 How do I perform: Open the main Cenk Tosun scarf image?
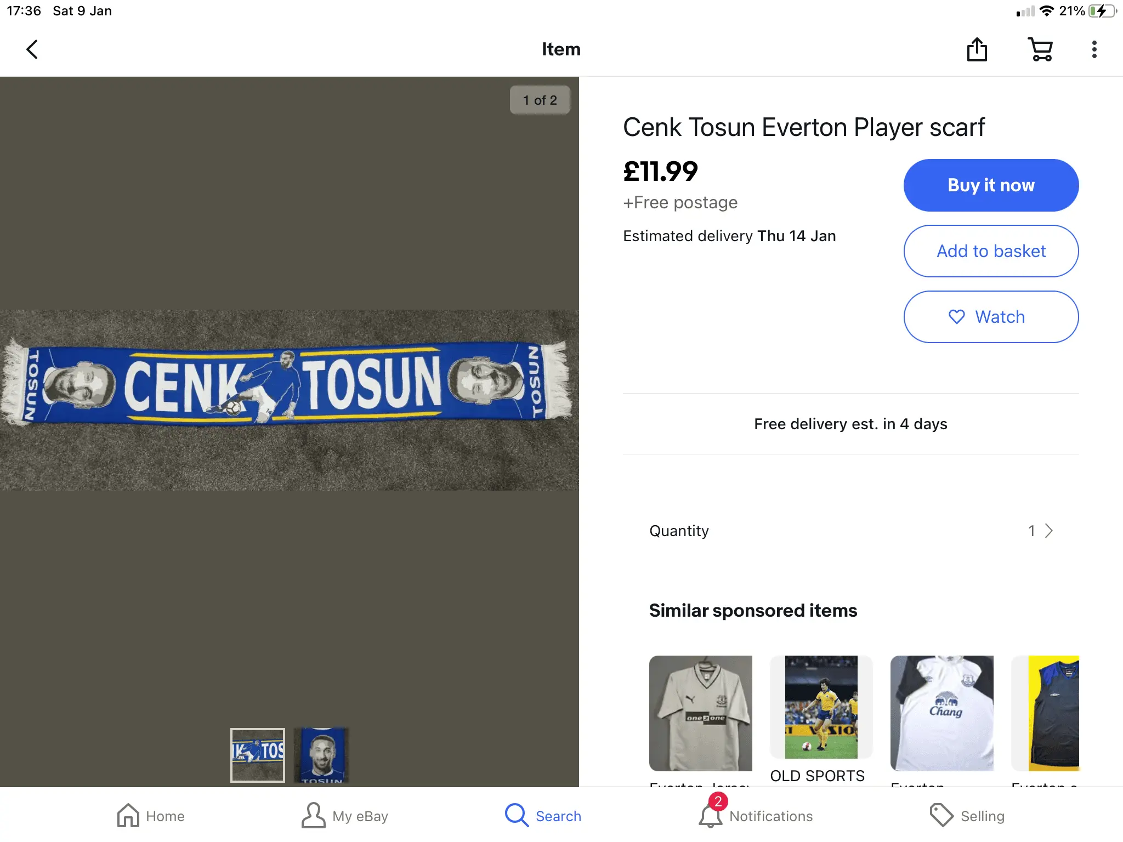tap(289, 384)
